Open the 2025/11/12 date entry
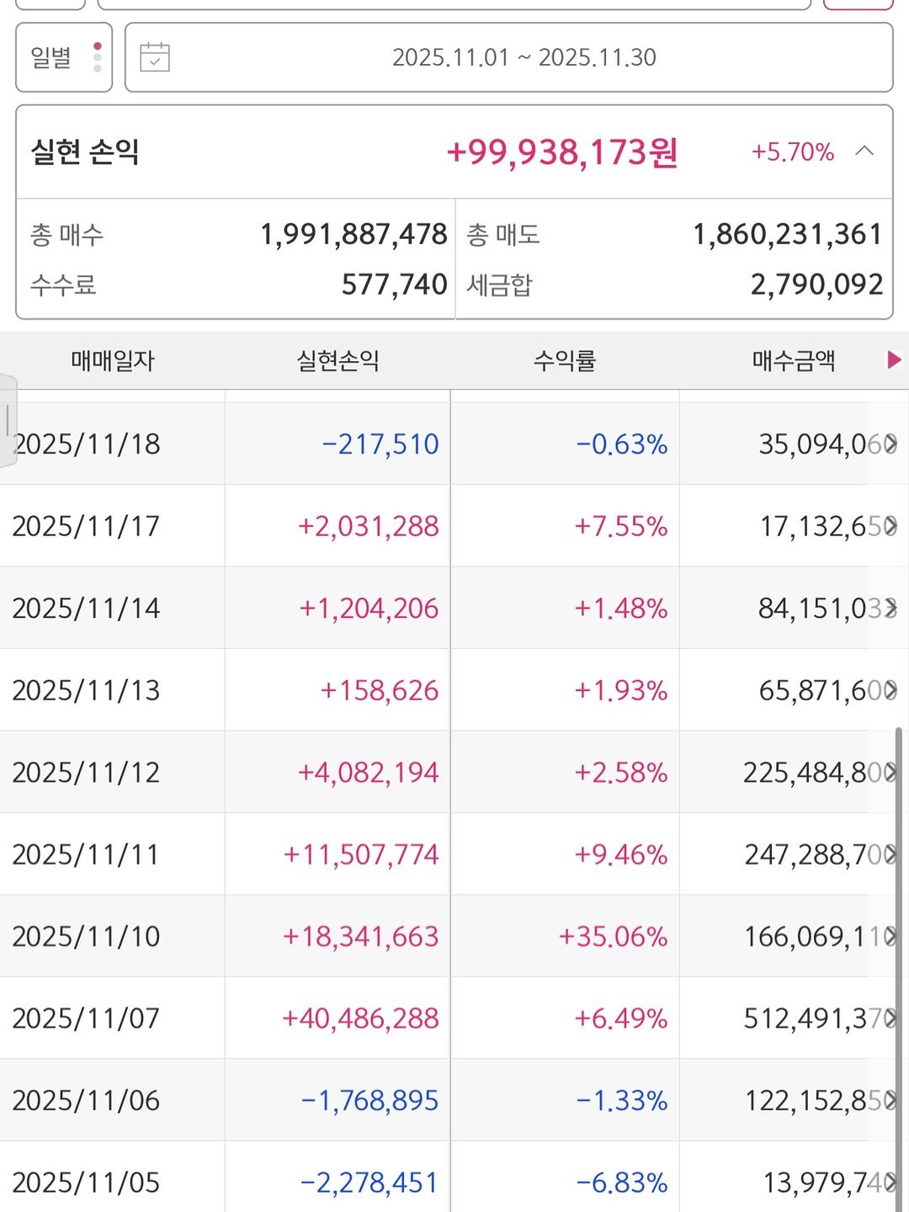This screenshot has width=909, height=1212. click(86, 772)
